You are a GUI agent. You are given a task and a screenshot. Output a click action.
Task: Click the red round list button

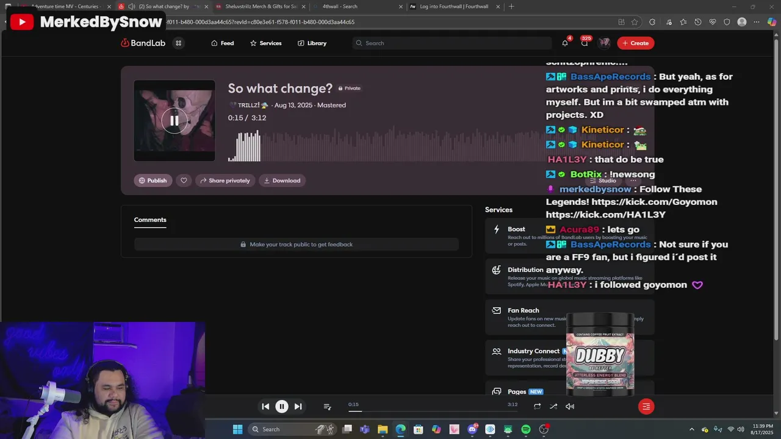tap(646, 407)
